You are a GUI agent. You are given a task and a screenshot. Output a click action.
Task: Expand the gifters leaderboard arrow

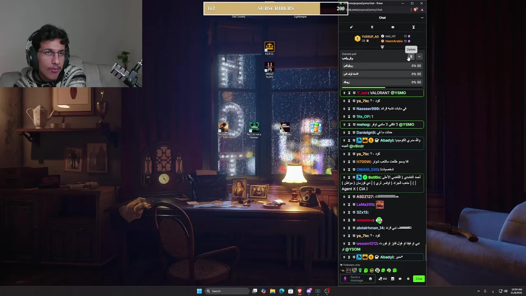[x=382, y=47]
